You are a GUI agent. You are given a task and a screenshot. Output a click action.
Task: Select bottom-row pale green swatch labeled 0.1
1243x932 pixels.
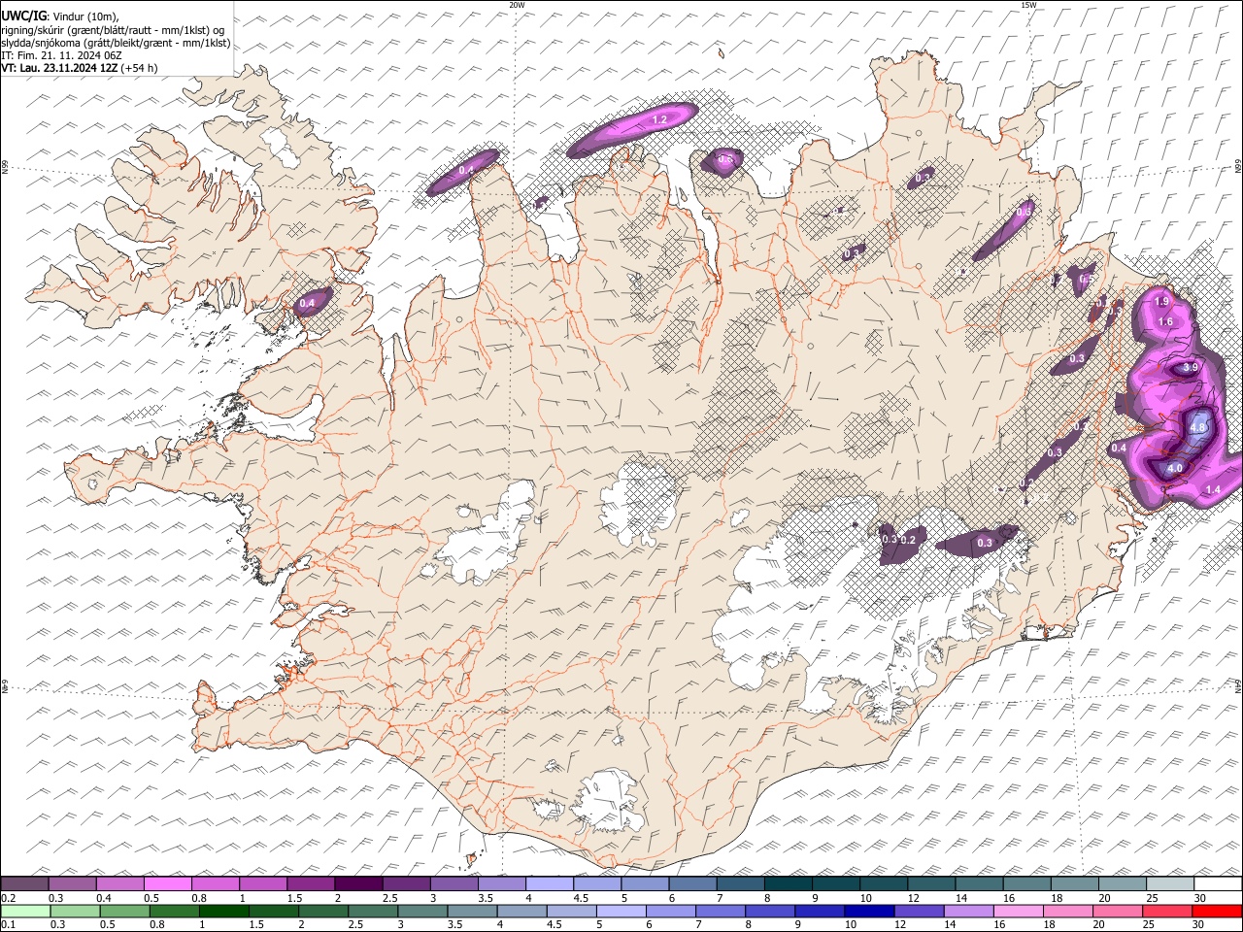(x=25, y=912)
